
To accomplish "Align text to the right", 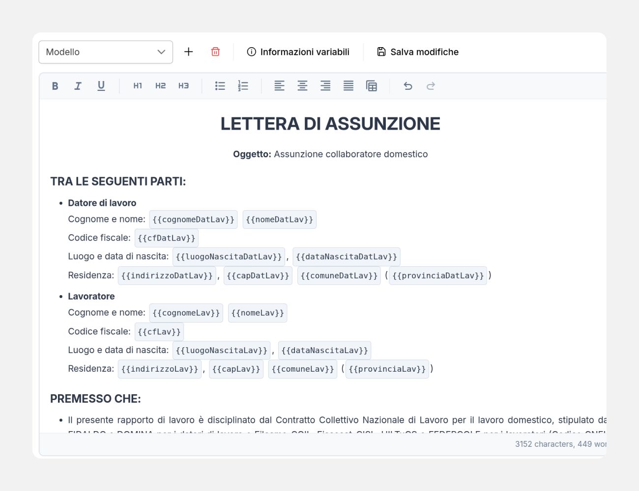I will [x=325, y=86].
